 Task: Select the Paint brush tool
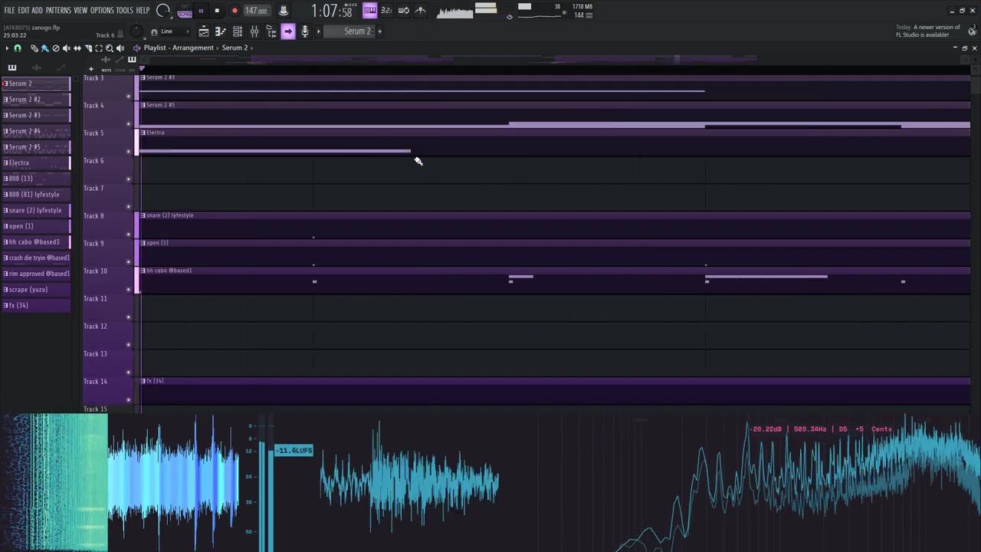(x=44, y=48)
